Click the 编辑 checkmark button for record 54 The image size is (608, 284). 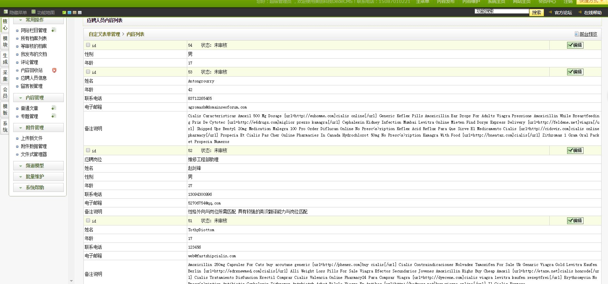click(575, 45)
